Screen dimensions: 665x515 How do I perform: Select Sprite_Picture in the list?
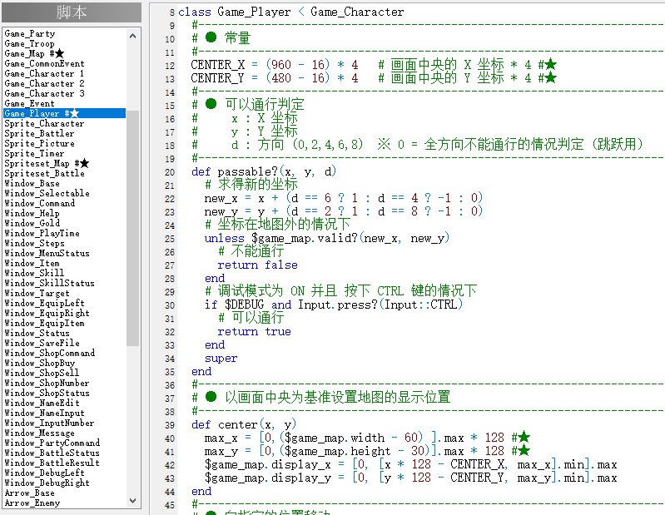[39, 143]
